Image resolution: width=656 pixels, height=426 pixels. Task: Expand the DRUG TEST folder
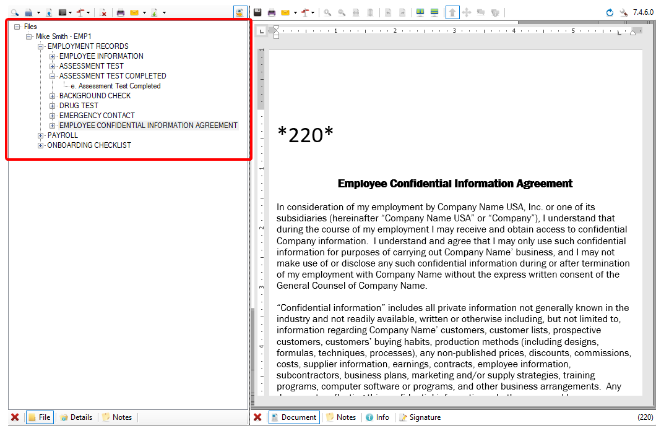53,106
